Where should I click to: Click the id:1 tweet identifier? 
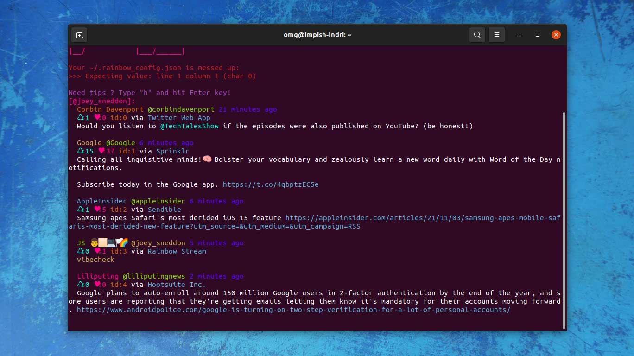(127, 151)
